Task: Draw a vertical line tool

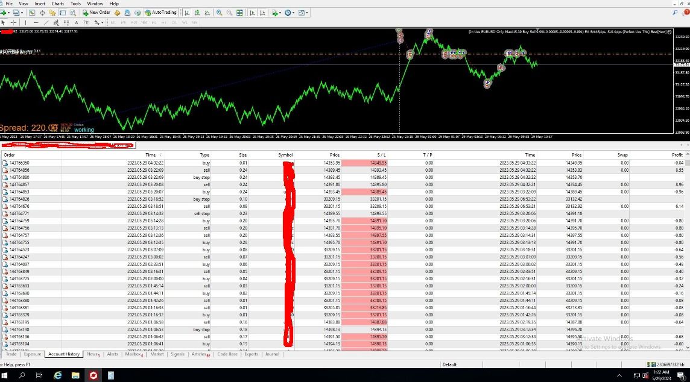Action: [25, 22]
